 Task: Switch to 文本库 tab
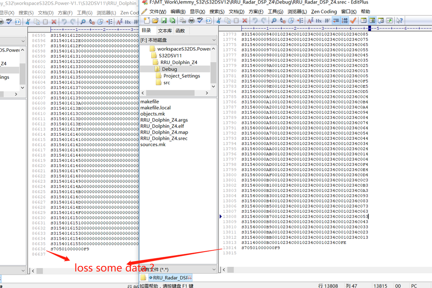click(165, 31)
